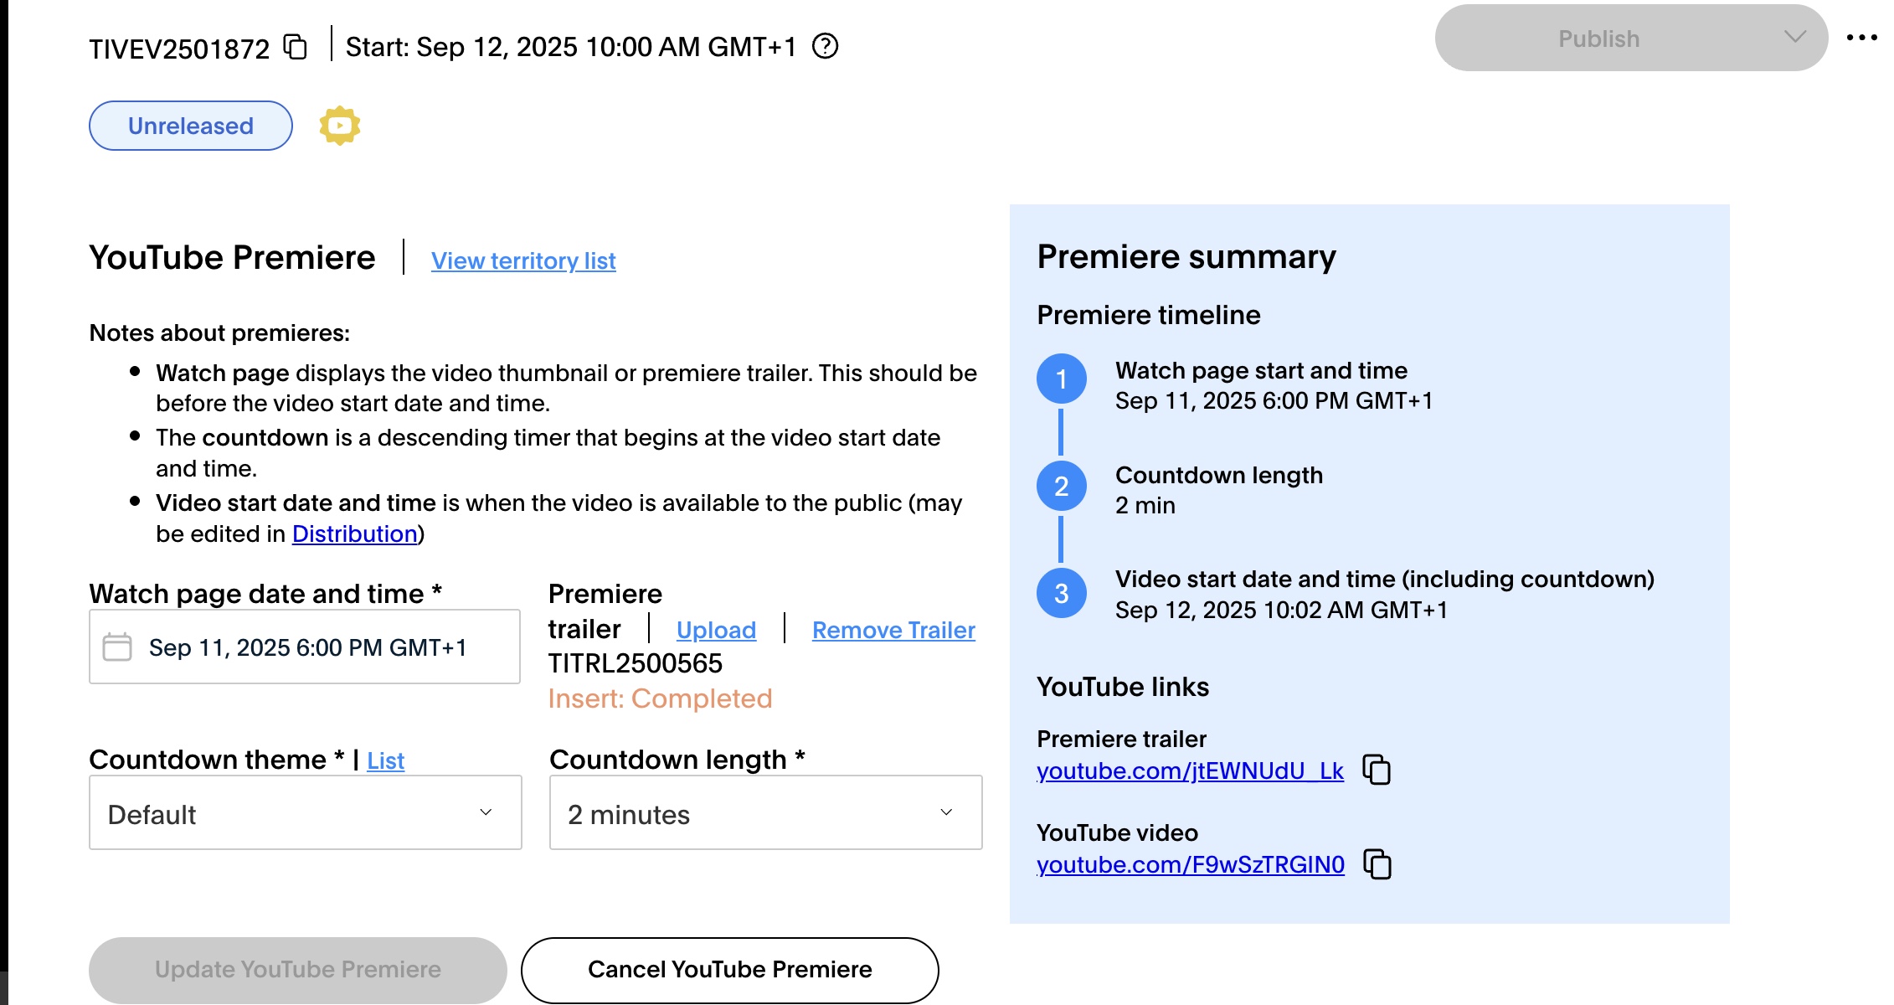The width and height of the screenshot is (1894, 1005).
Task: Open the View territory list link
Action: point(523,260)
